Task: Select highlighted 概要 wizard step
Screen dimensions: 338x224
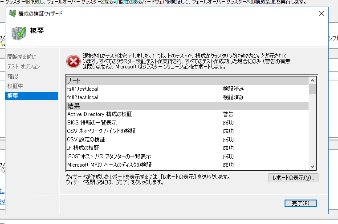Action: tap(32, 96)
